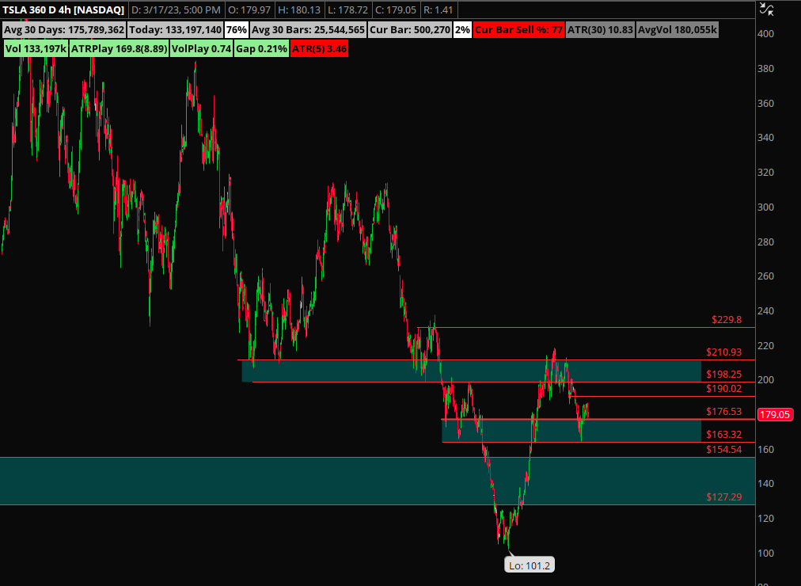
Task: Select the $229.8 price level line label
Action: pyautogui.click(x=726, y=320)
